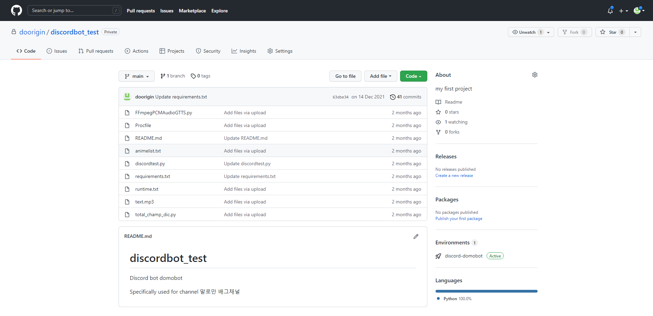Open the main branch selector
Image resolution: width=653 pixels, height=316 pixels.
pos(136,76)
